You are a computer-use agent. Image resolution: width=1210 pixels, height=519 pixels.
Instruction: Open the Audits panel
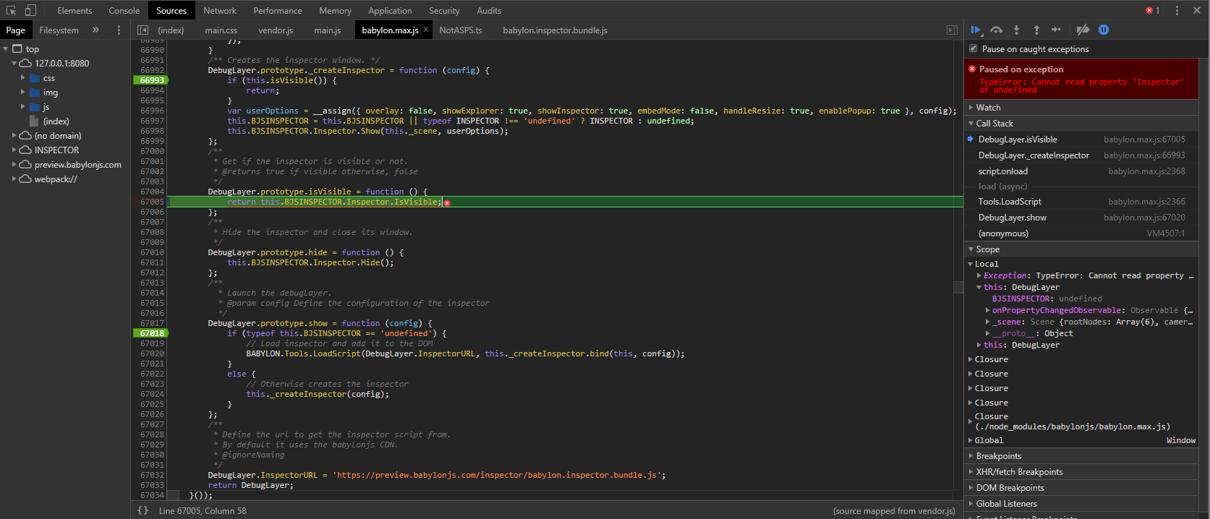click(489, 11)
